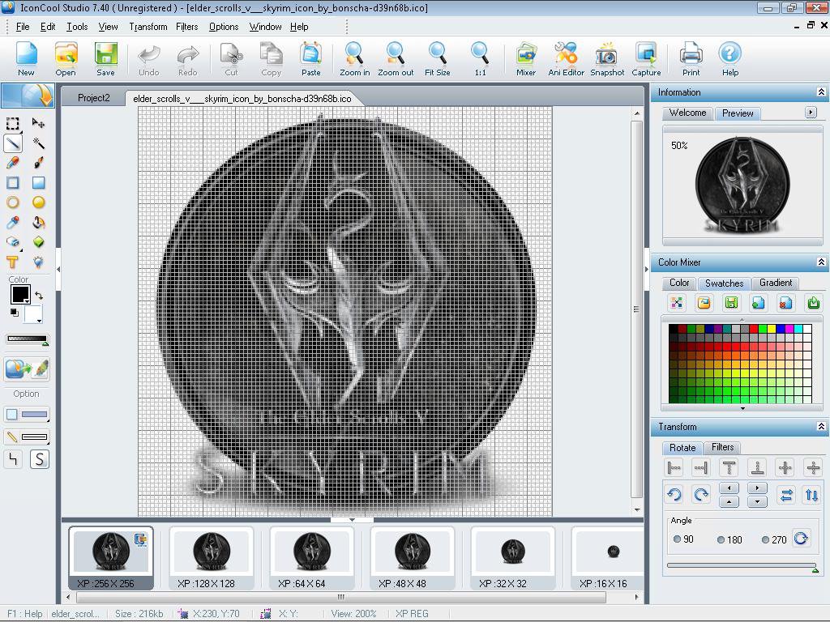Select the 270 degree angle option
This screenshot has width=830, height=622.
pyautogui.click(x=765, y=538)
